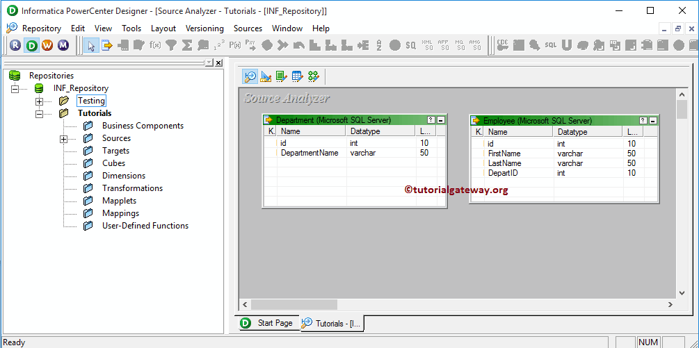Select the Dimensions tree node
Screen dimensions: 699x348
tap(124, 175)
